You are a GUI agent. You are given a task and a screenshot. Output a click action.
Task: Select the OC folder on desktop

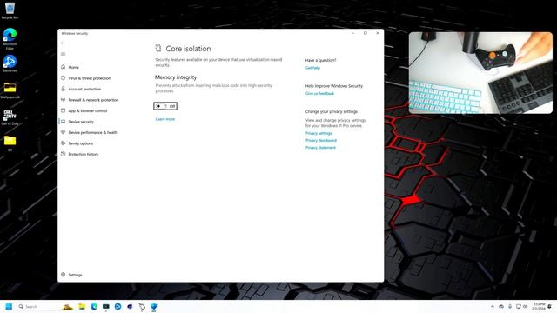(x=10, y=143)
